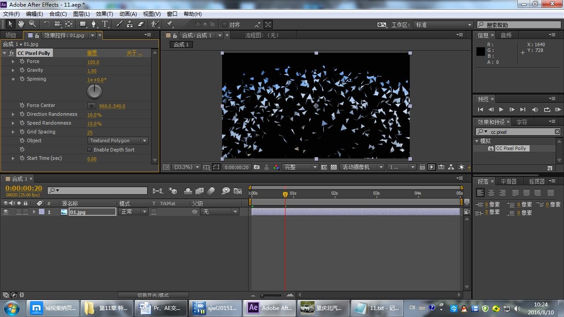Open the composition mini-flowchart icon in timeline
This screenshot has height=317, width=564.
[157, 191]
